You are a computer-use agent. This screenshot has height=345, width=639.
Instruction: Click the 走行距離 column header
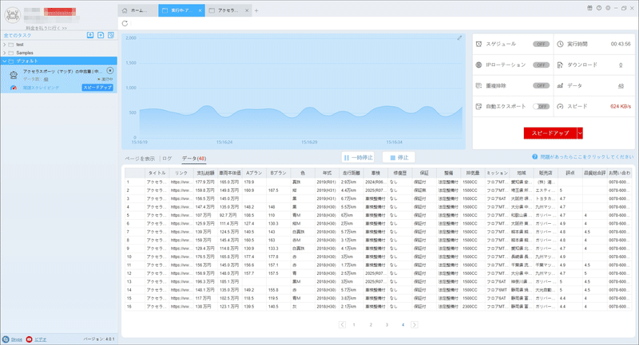tap(351, 173)
